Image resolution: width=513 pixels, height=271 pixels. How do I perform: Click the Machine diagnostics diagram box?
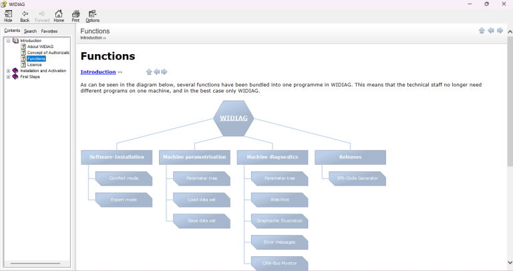click(x=273, y=158)
